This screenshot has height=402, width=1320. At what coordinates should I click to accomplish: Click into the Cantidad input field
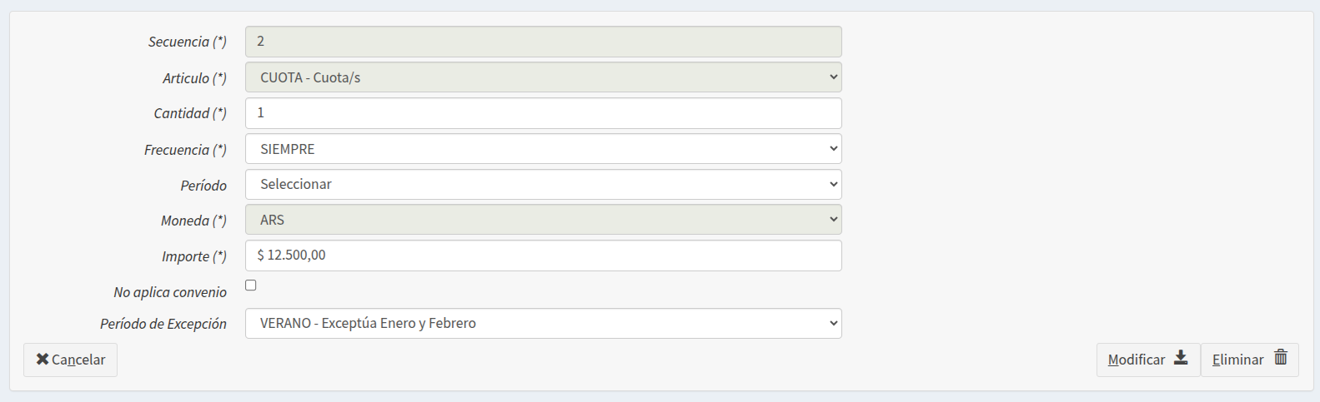(x=543, y=113)
